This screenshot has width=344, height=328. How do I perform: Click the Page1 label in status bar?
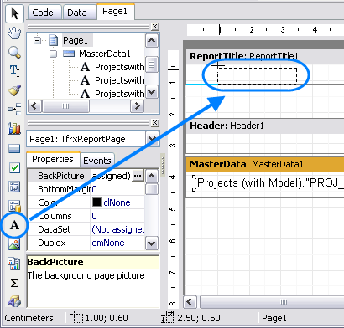click(x=274, y=318)
